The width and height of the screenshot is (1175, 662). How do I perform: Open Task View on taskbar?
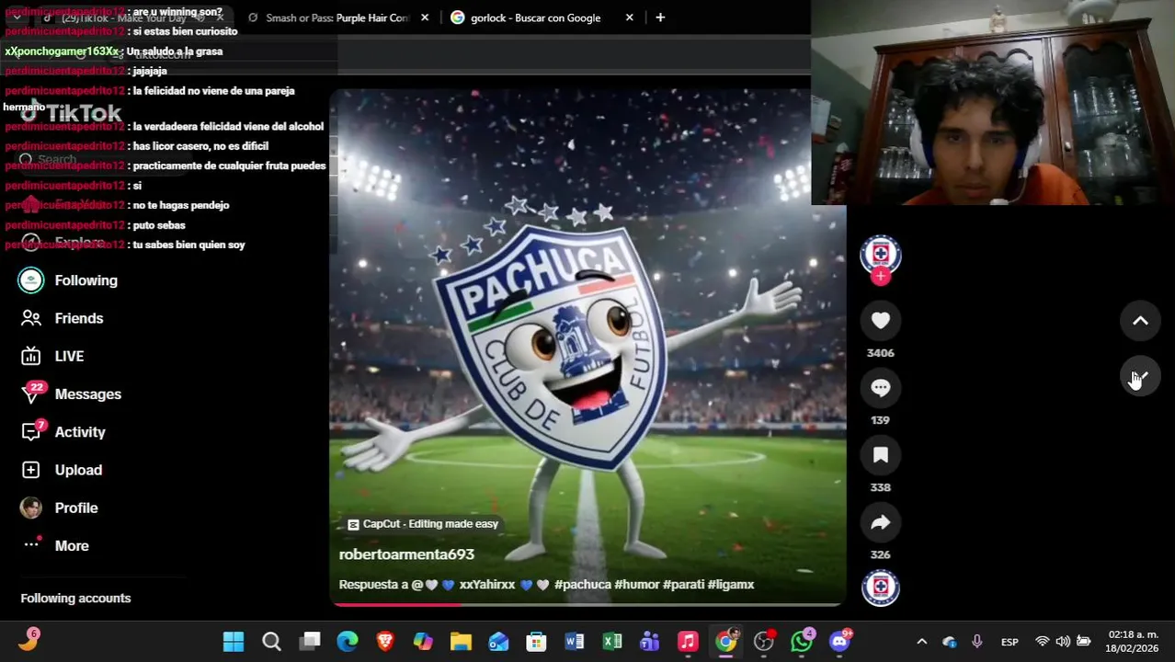(310, 642)
